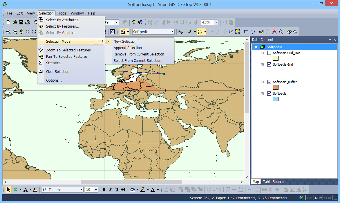Click the Statistics sigma icon
Screen dimensions: 340x203
(41, 63)
